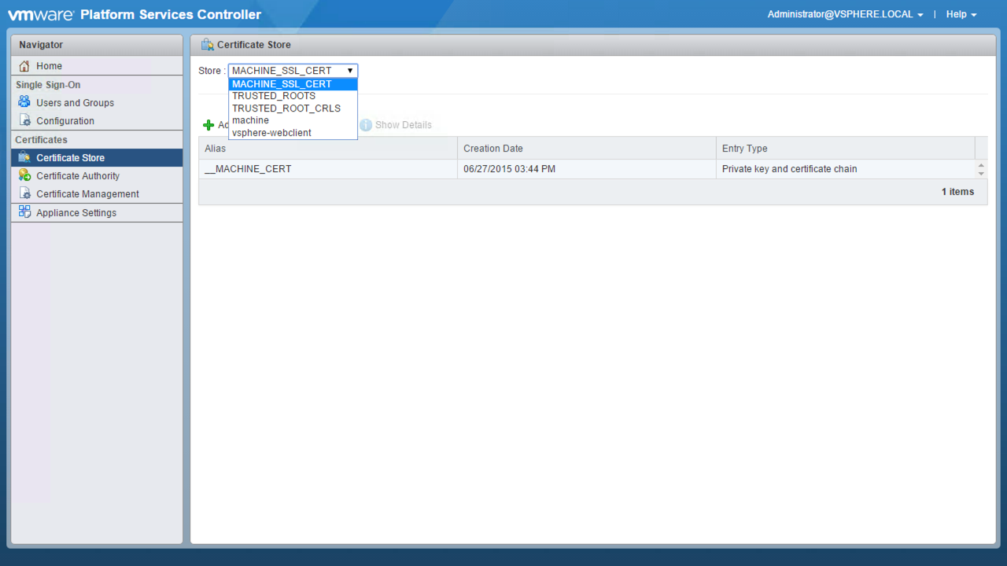
Task: Open the Administrator@VSPHERE.LOCAL user menu
Action: (x=845, y=14)
